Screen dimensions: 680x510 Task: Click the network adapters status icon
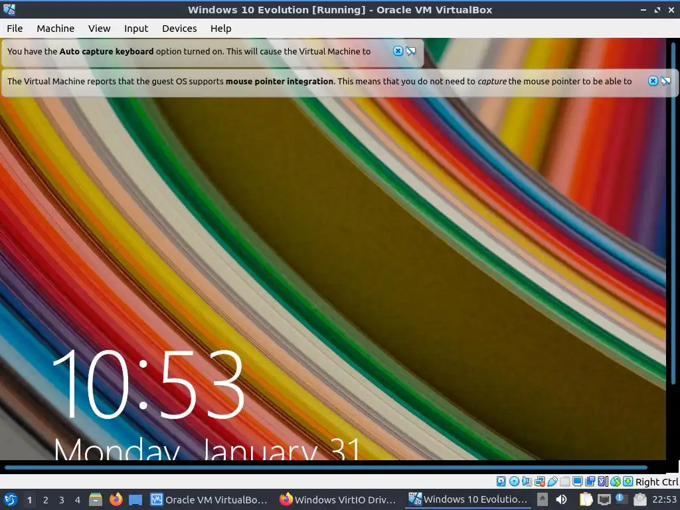click(540, 481)
